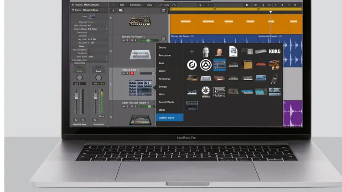Open Massive Bass track header icon
The image size is (342, 192).
click(140, 88)
